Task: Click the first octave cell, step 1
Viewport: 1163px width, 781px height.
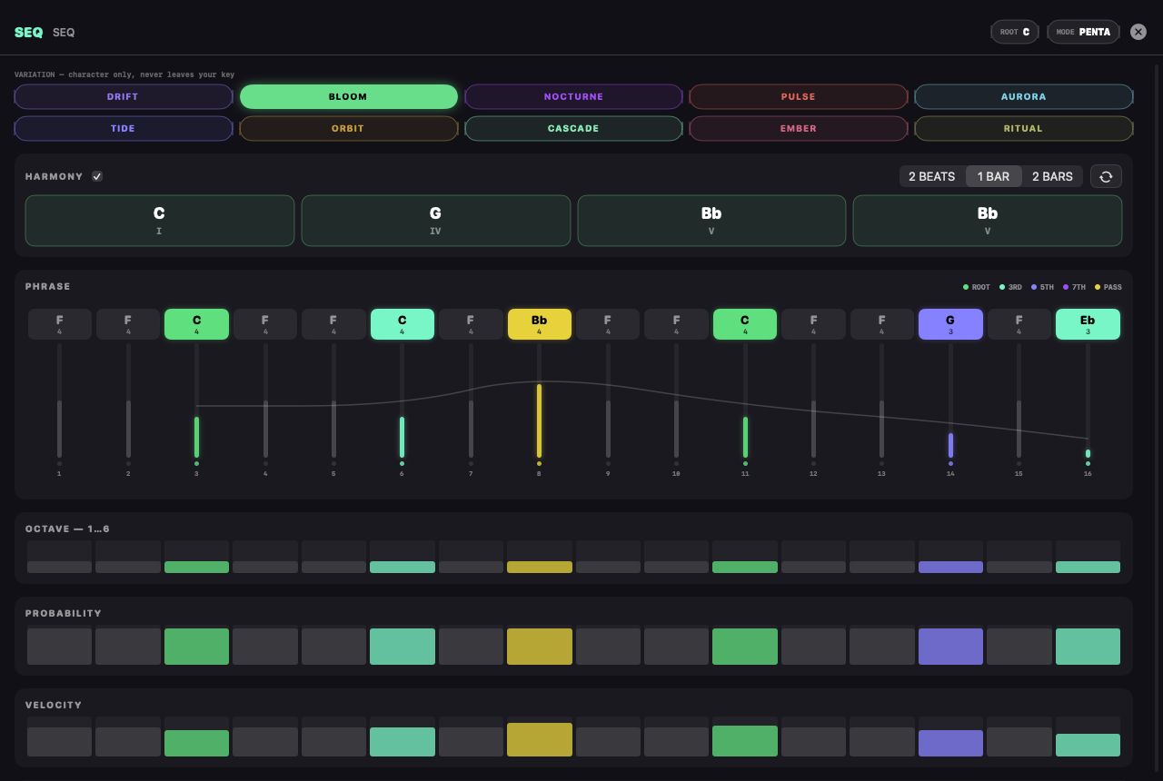Action: pyautogui.click(x=60, y=557)
